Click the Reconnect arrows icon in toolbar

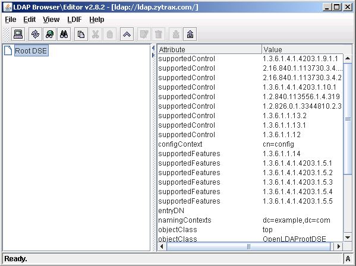(35, 34)
